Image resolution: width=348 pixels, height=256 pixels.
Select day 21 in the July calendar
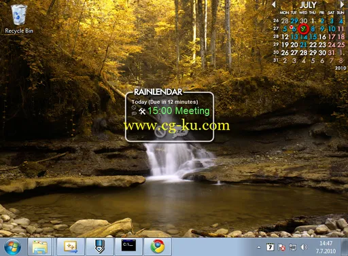(304, 45)
